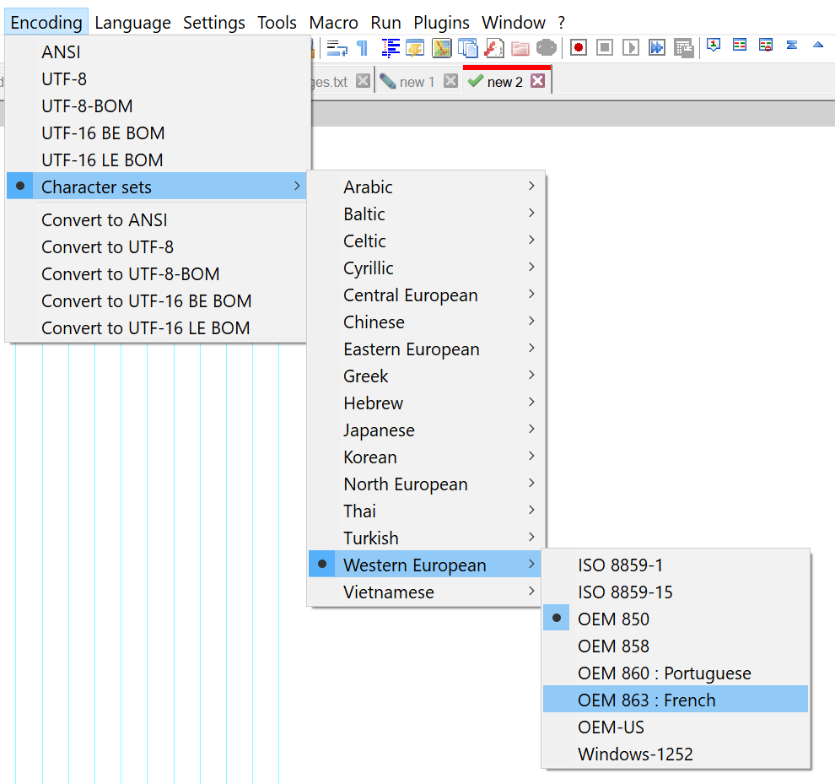The height and width of the screenshot is (784, 835).
Task: Click the Stop Recording macro icon
Action: pos(605,48)
